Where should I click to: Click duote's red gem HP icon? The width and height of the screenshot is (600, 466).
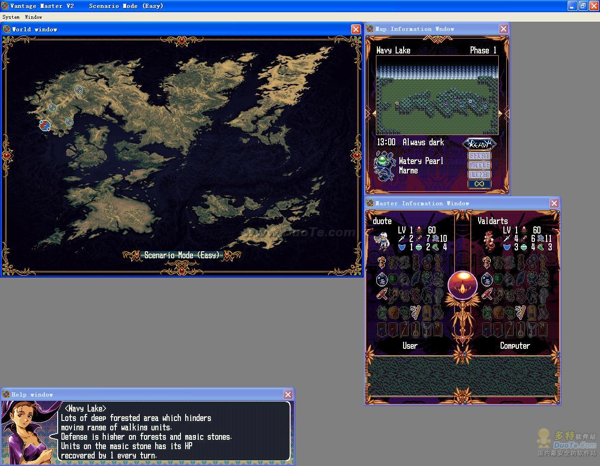pos(419,230)
